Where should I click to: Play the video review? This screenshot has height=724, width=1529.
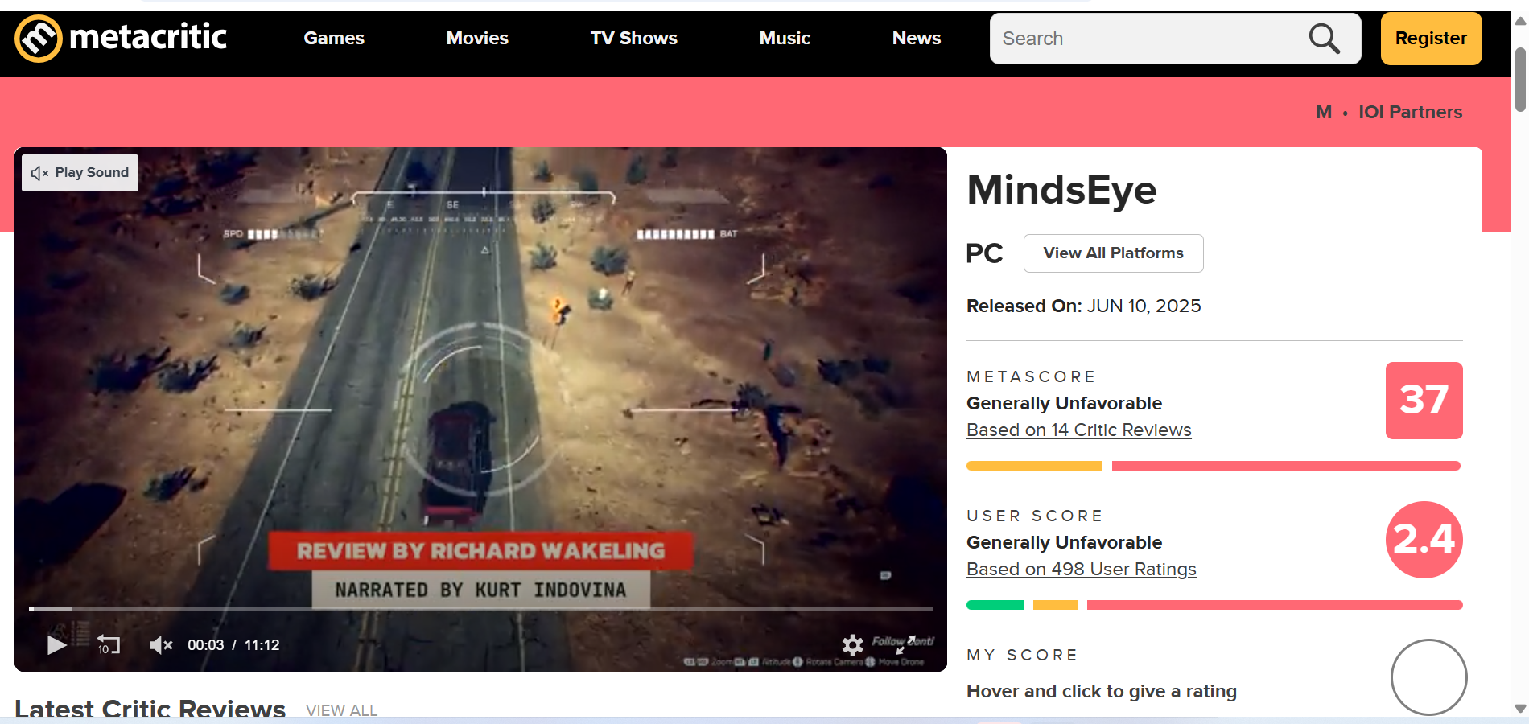click(x=56, y=645)
